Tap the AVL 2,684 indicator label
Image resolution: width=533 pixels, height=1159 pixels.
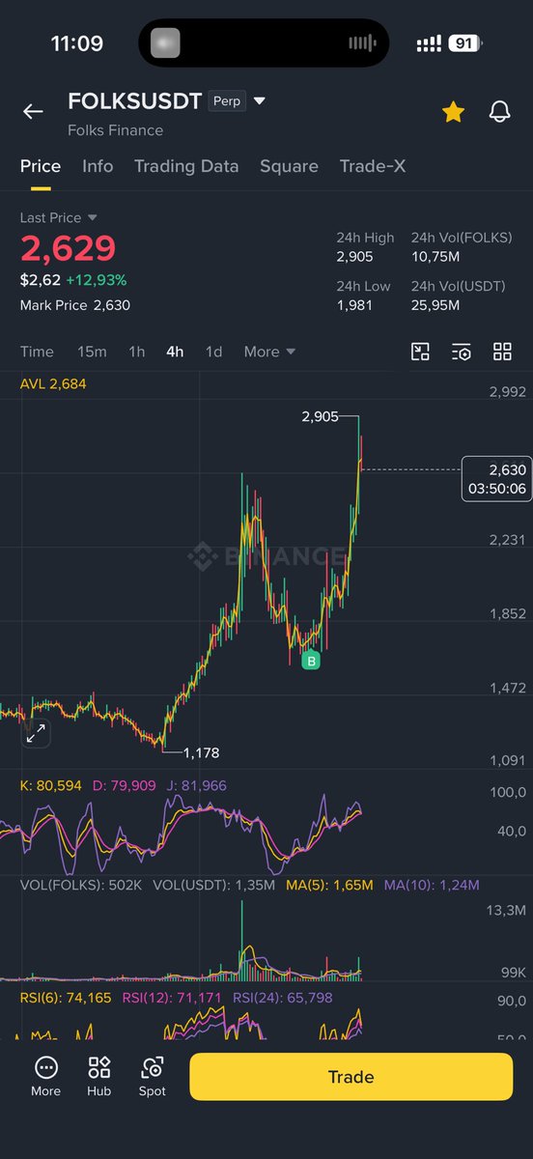(x=53, y=383)
